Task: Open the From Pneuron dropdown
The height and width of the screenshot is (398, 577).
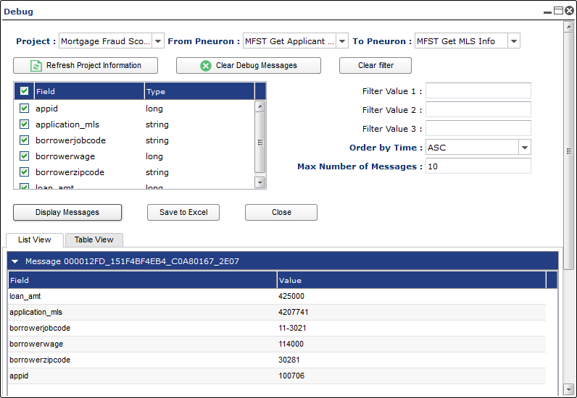Action: 342,41
